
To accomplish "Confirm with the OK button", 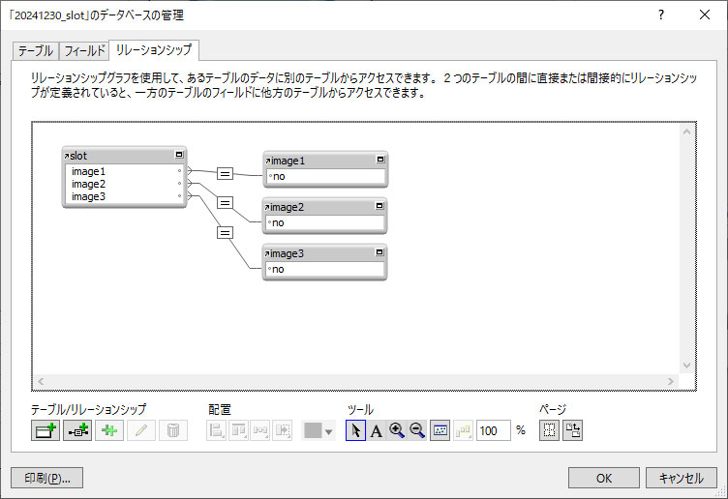I will [603, 478].
